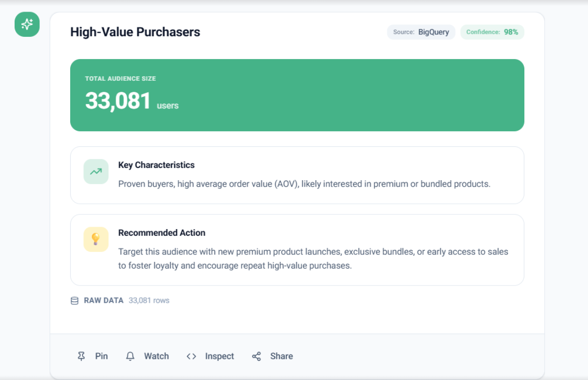Click the pushpin icon beside Pin
This screenshot has width=588, height=380.
[x=81, y=356]
